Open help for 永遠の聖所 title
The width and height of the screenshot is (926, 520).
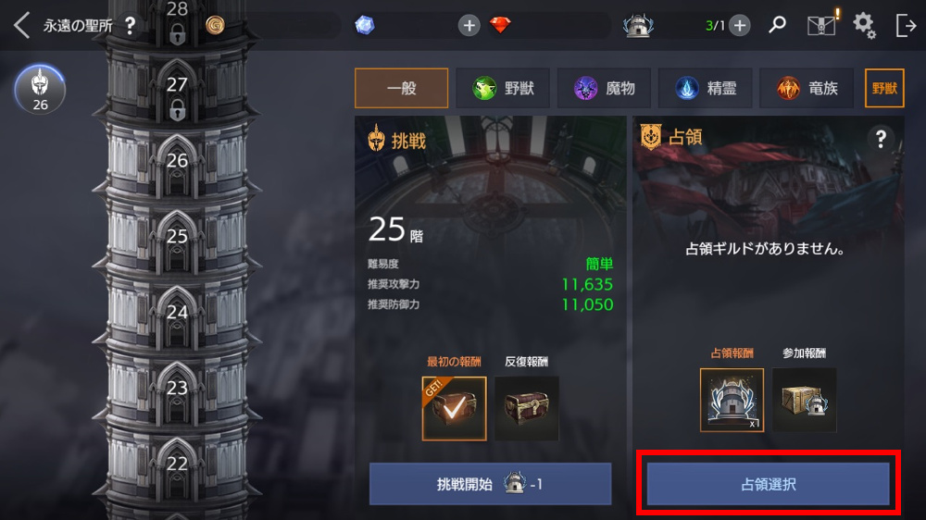tap(130, 26)
